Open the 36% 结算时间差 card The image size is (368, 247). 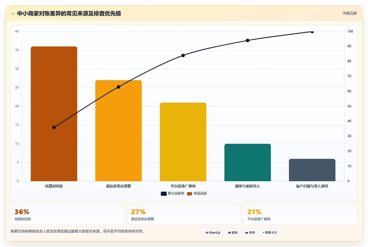[x=68, y=214]
